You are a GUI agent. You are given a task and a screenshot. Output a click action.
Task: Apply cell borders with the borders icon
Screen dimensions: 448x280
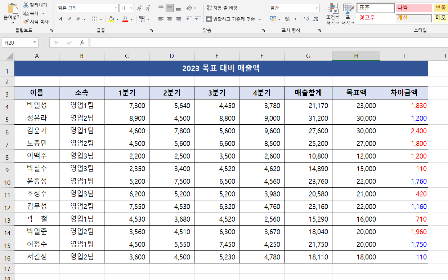click(x=94, y=19)
